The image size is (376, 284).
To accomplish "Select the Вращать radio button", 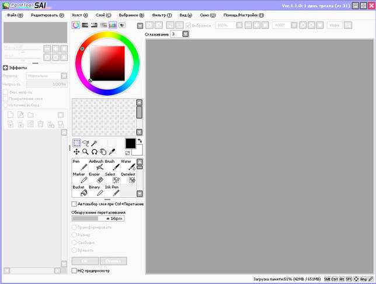I will 74,250.
